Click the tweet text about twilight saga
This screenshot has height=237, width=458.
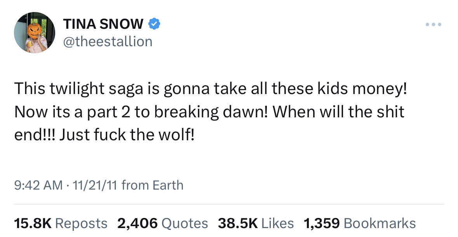(210, 112)
